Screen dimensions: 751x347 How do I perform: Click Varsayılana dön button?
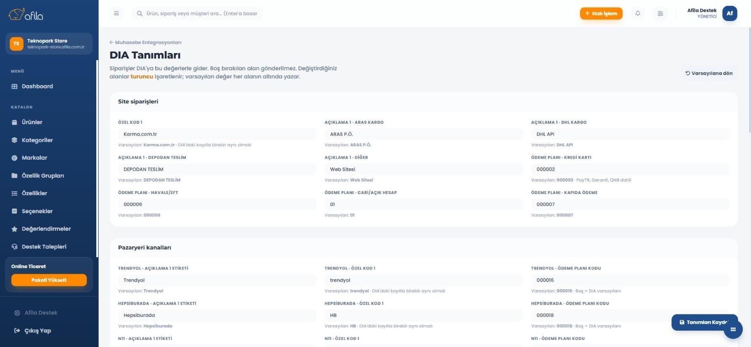pyautogui.click(x=709, y=73)
